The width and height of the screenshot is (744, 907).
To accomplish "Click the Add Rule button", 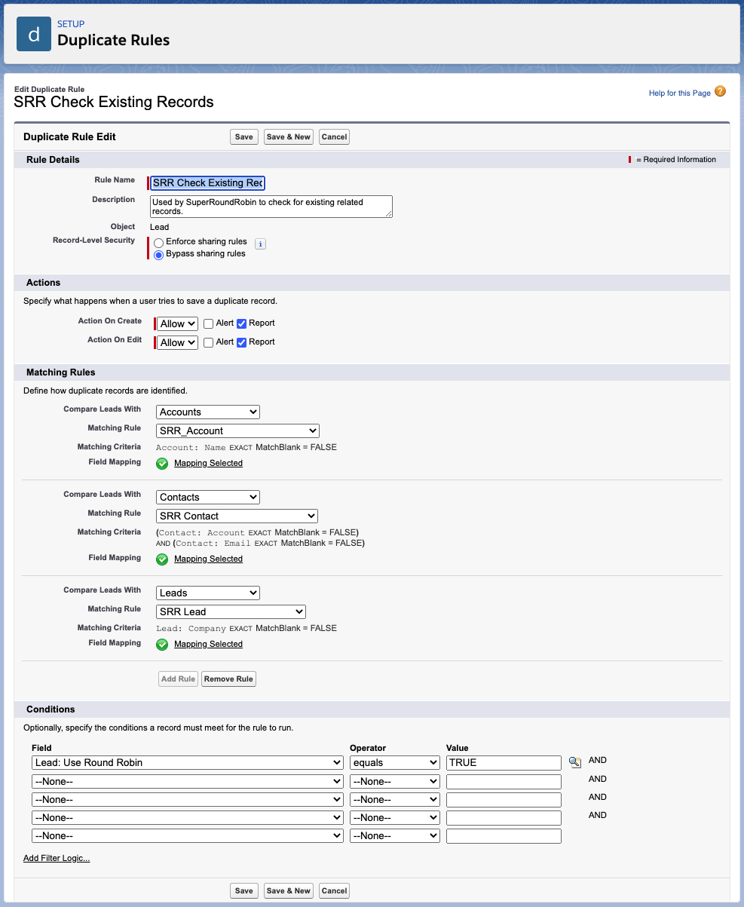I will click(x=178, y=679).
